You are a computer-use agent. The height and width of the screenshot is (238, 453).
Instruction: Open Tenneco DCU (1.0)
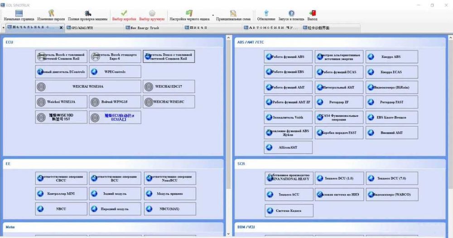pos(339,178)
